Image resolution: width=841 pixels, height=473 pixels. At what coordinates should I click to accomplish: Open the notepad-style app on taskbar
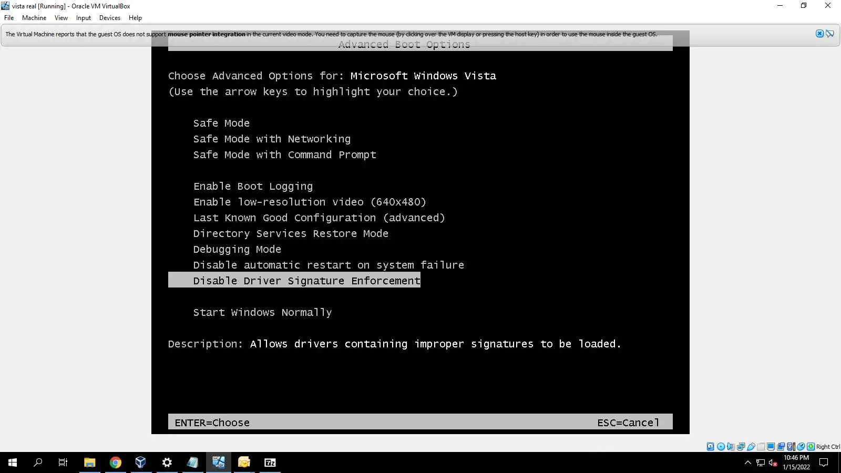coord(192,462)
